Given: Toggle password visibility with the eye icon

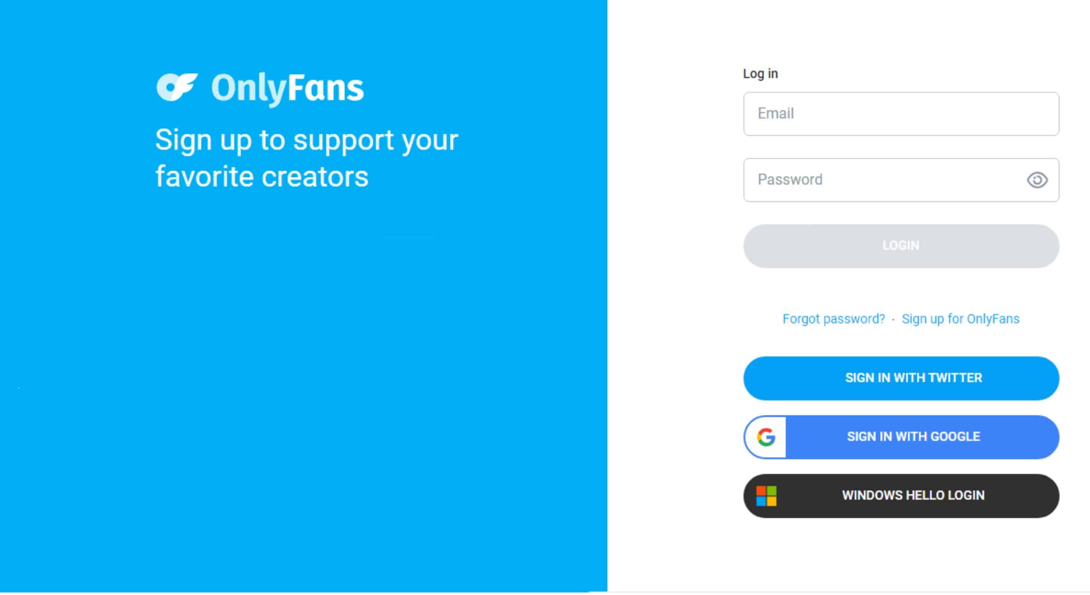Looking at the screenshot, I should pos(1037,180).
